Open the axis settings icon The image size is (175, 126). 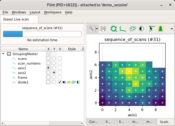click(123, 29)
